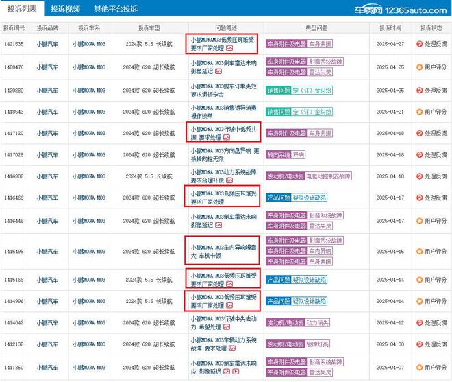Switch to the 投诉视频 tab
452x382 pixels.
pyautogui.click(x=66, y=9)
